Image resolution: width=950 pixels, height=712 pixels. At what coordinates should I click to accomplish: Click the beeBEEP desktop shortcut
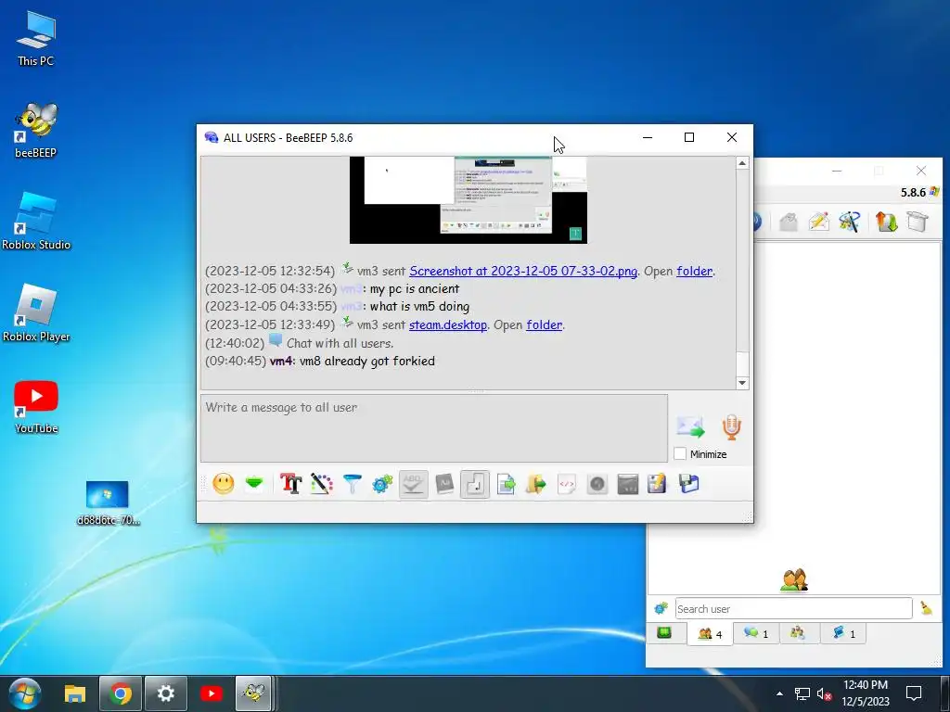coord(36,130)
